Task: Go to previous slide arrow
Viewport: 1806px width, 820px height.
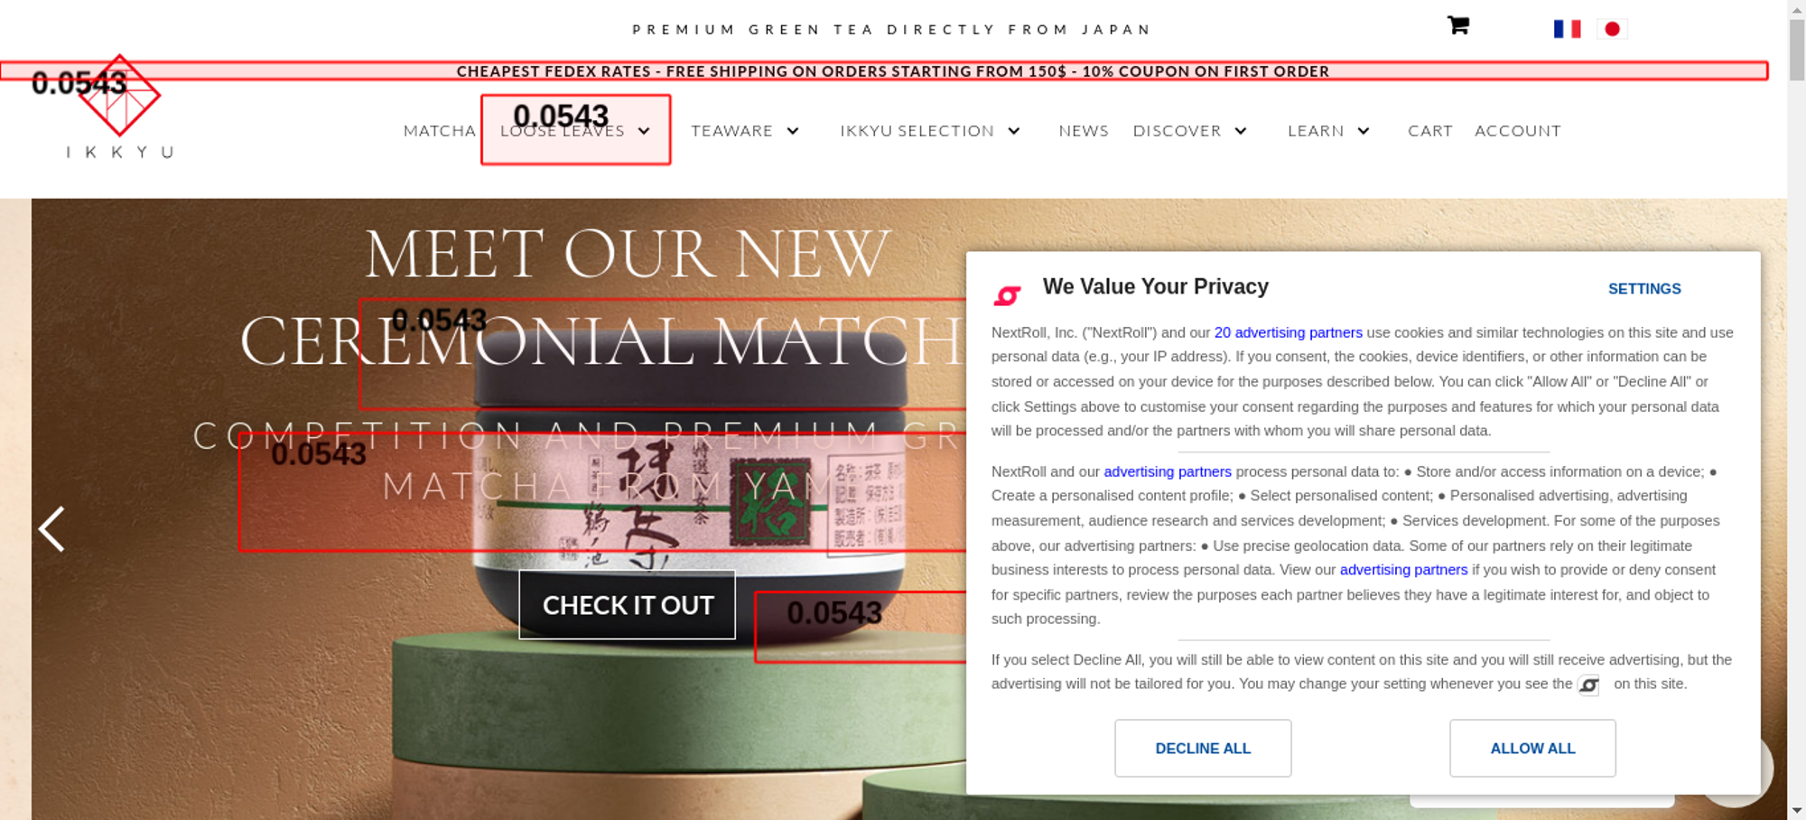Action: pos(51,528)
